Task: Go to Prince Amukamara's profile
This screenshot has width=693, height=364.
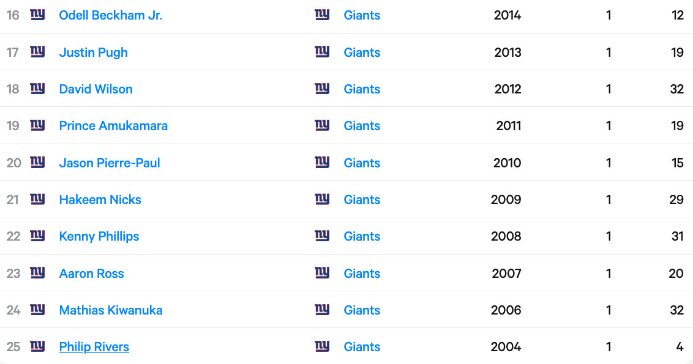Action: (113, 126)
